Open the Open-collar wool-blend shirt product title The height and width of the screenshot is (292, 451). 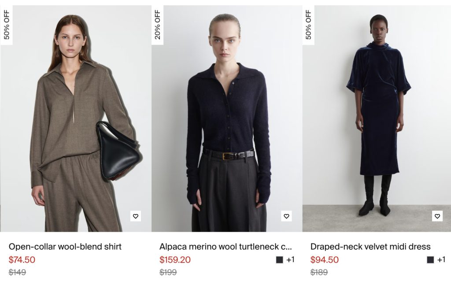[65, 247]
